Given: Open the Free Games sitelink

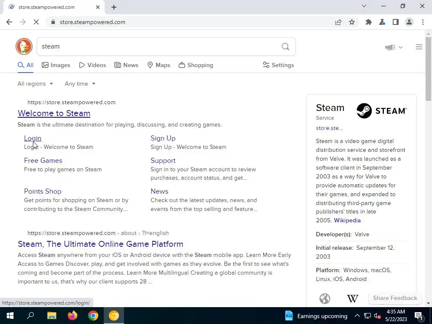Looking at the screenshot, I should (43, 161).
